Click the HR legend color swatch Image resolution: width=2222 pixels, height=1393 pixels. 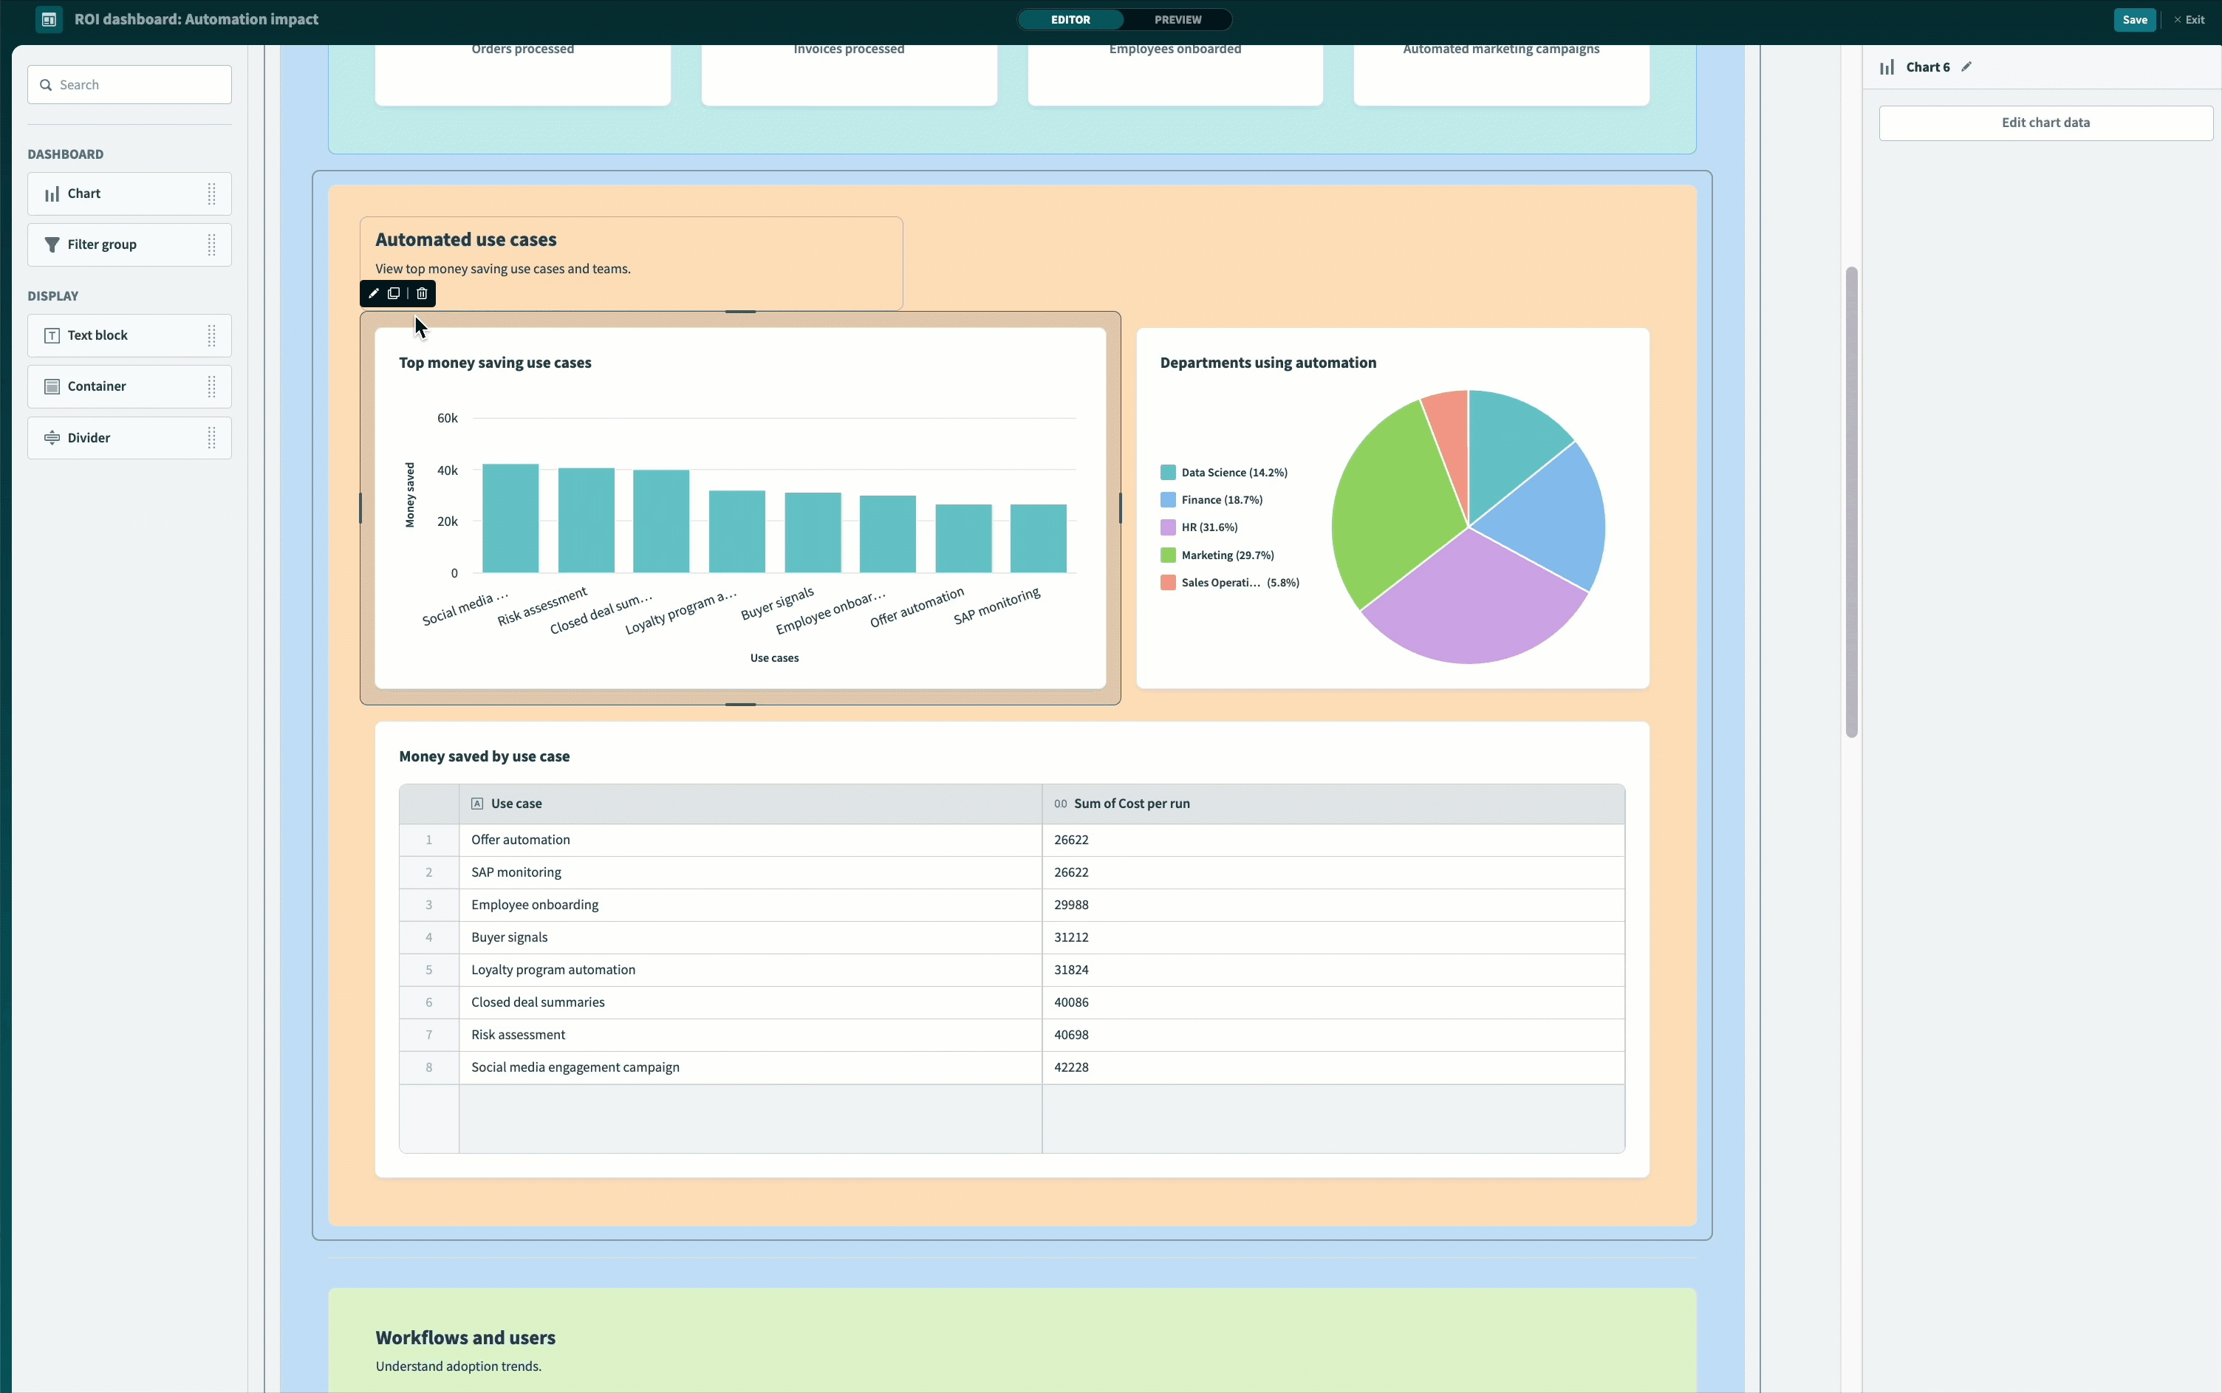click(x=1168, y=528)
